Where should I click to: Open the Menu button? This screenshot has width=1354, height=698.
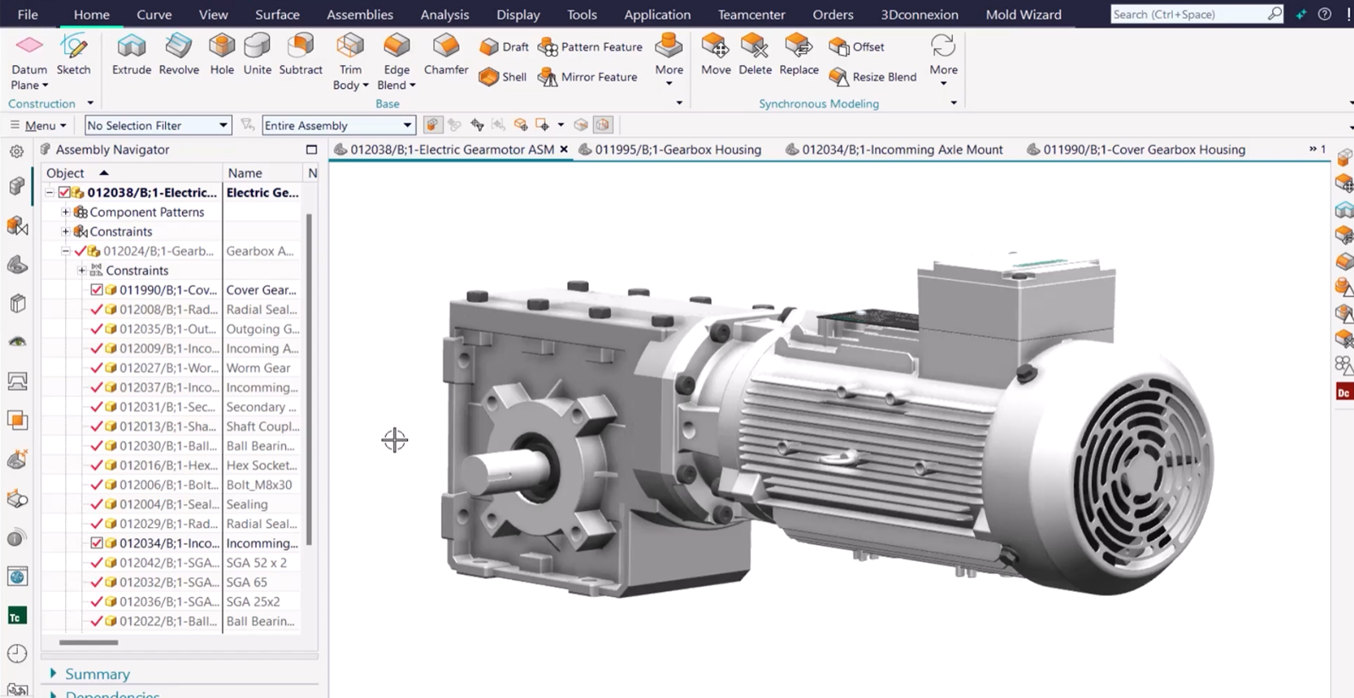click(38, 125)
